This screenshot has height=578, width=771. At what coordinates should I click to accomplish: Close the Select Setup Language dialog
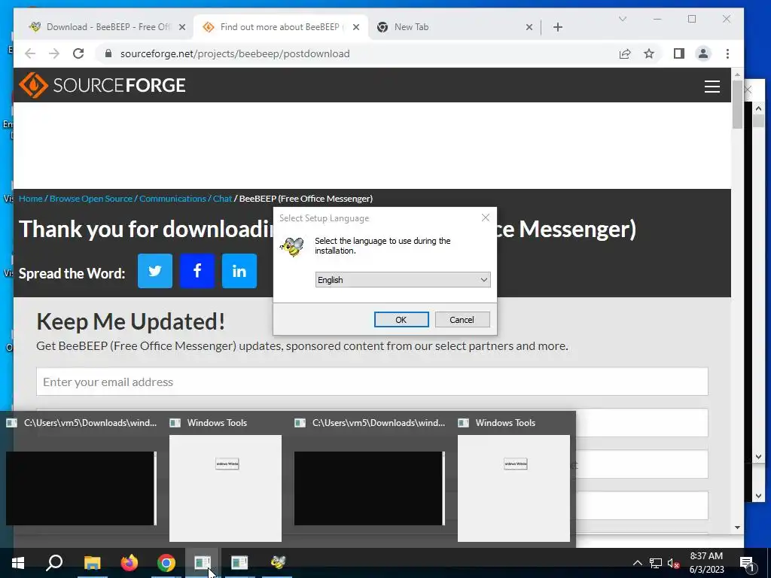[486, 218]
